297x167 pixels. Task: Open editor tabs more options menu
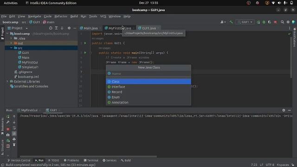[x=290, y=28]
